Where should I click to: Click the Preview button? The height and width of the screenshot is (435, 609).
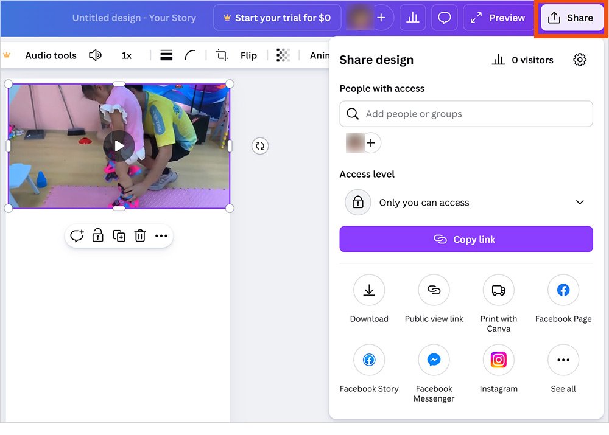coord(498,18)
